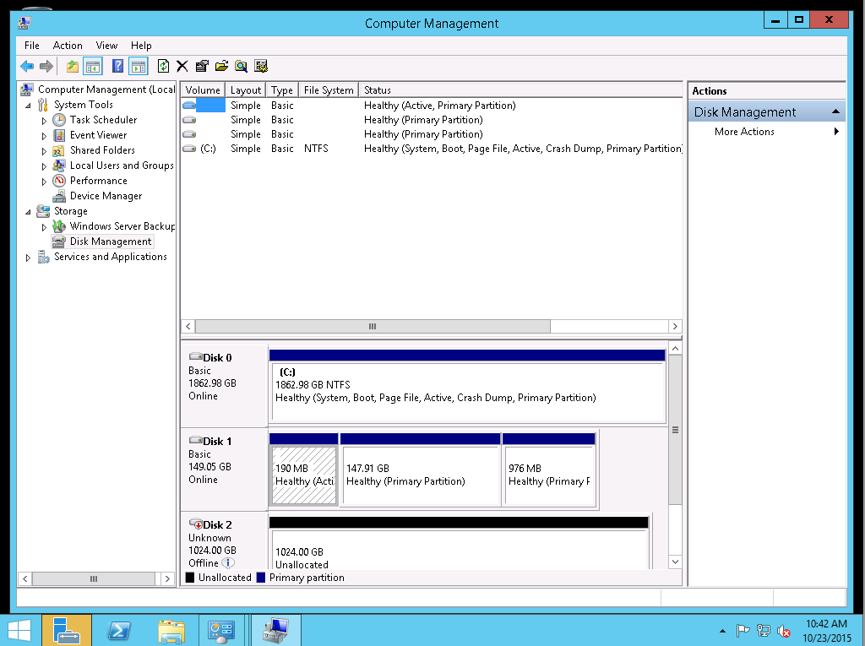Click the Offline info icon on Disk 2

point(229,562)
